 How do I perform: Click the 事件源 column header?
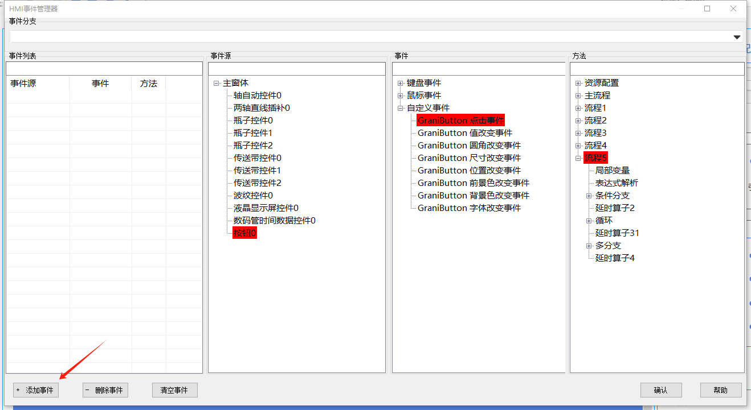38,84
